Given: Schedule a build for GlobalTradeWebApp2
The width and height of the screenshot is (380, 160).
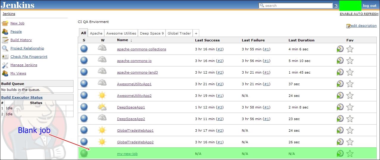Looking at the screenshot, I should click(x=340, y=142).
